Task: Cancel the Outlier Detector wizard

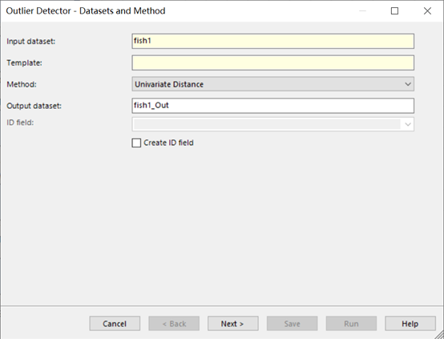Action: coord(115,324)
